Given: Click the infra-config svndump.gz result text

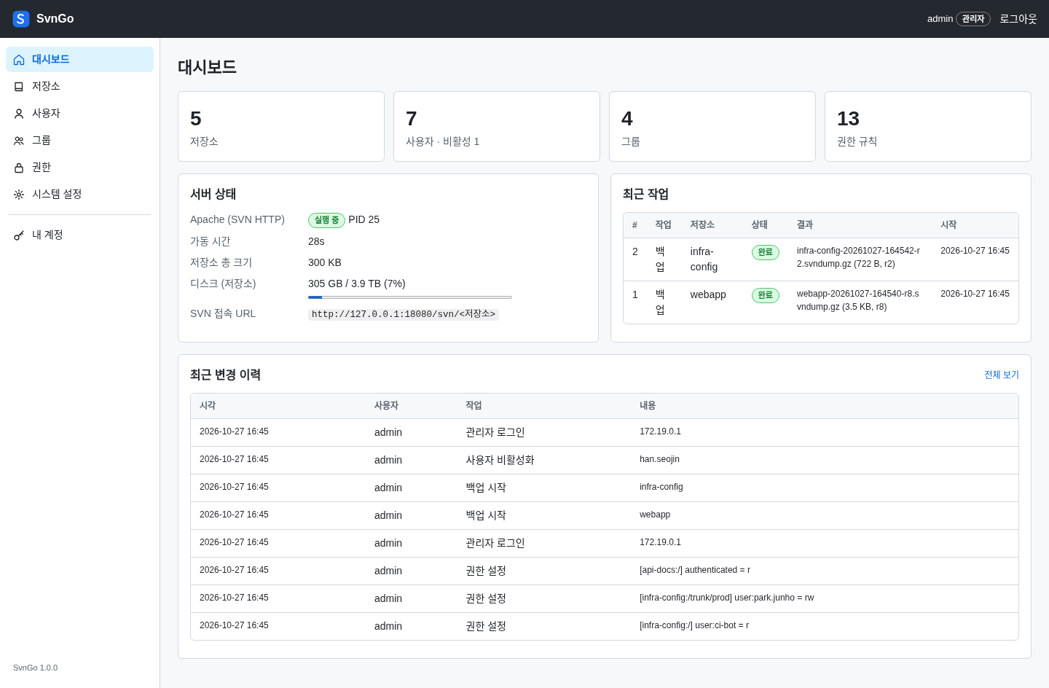Looking at the screenshot, I should (858, 257).
